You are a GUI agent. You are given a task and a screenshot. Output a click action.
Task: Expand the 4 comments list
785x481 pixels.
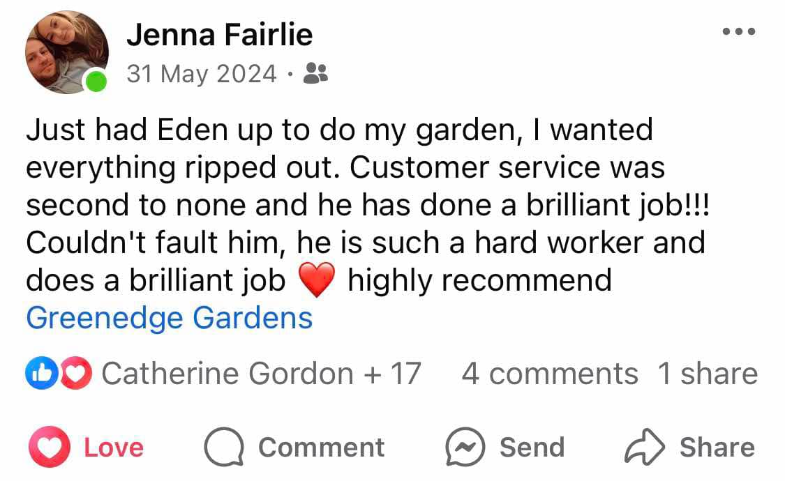[x=549, y=374]
